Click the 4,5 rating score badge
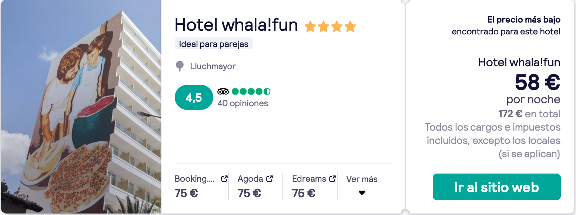Viewport: 576px width, 215px height. [x=194, y=97]
